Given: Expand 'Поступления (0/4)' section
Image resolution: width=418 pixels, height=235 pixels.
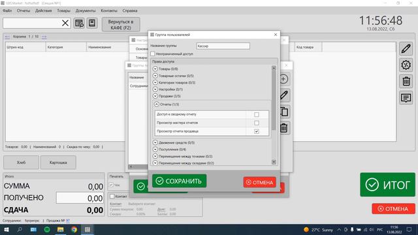Looking at the screenshot, I should click(x=155, y=149).
